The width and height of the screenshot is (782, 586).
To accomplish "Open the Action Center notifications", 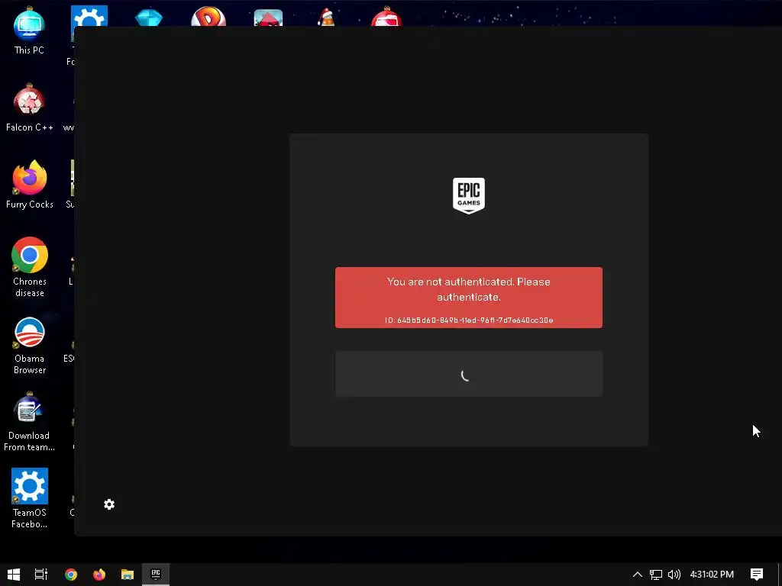I will (x=757, y=574).
